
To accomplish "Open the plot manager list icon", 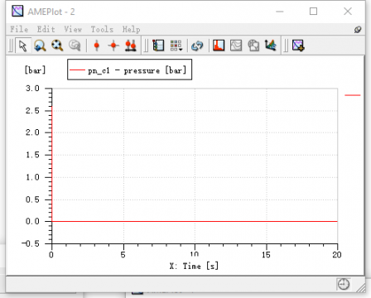I will (158, 46).
